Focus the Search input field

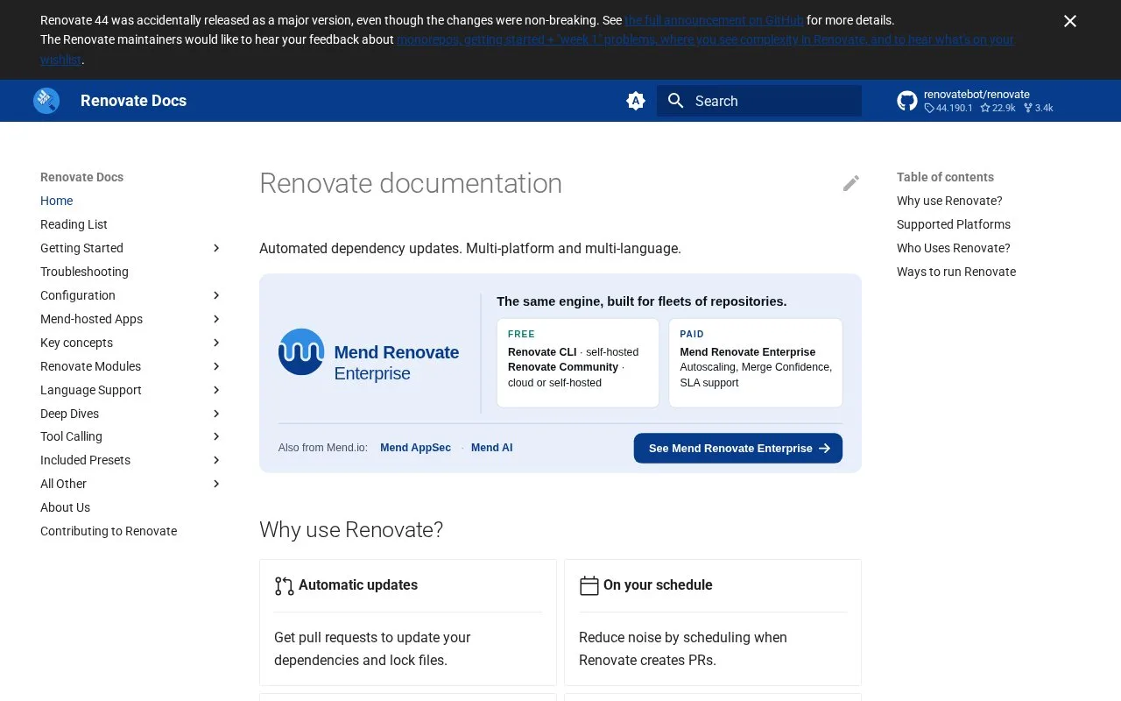[759, 101]
